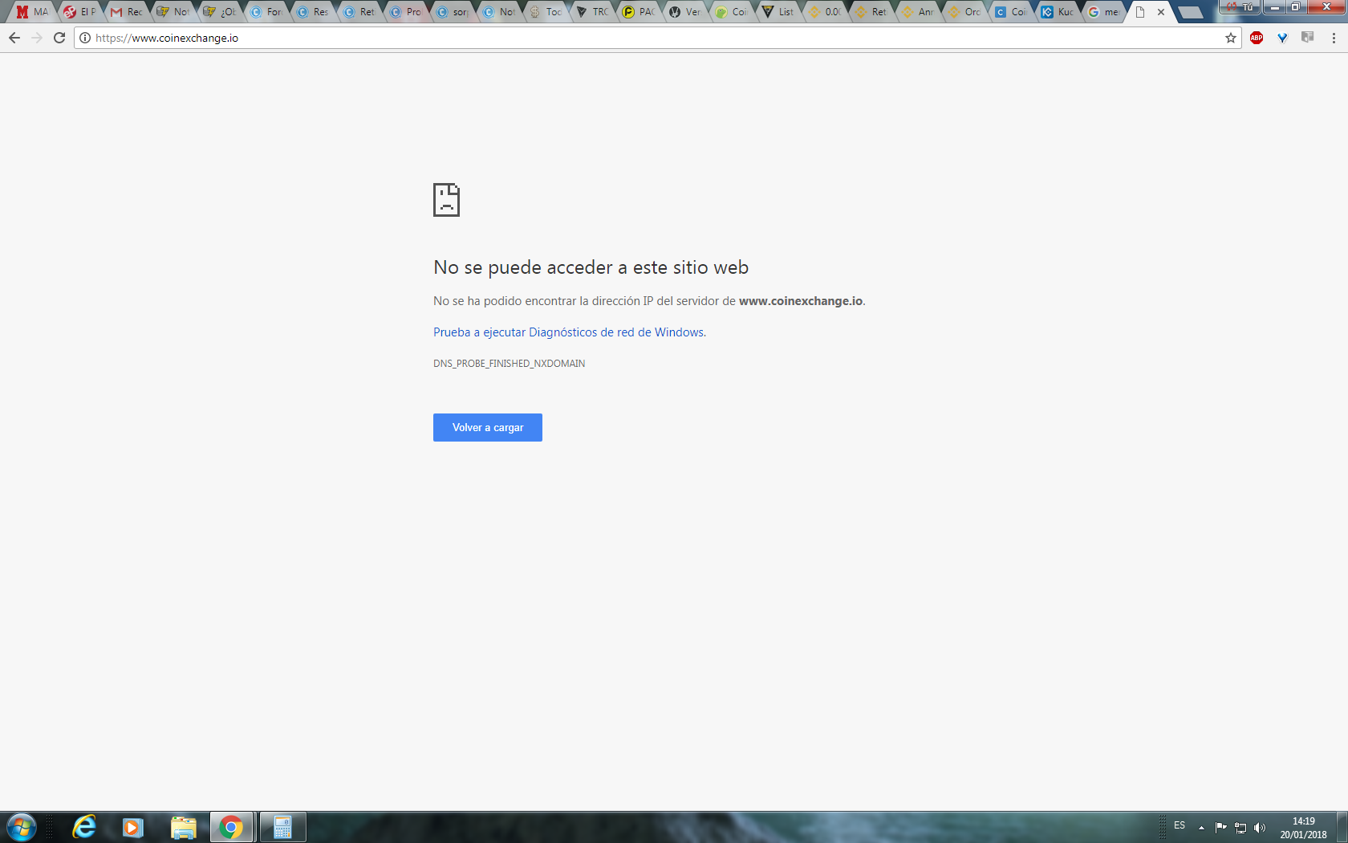The image size is (1348, 843).
Task: Switch to the 'Kuc' KuCoin tab
Action: 1057,12
